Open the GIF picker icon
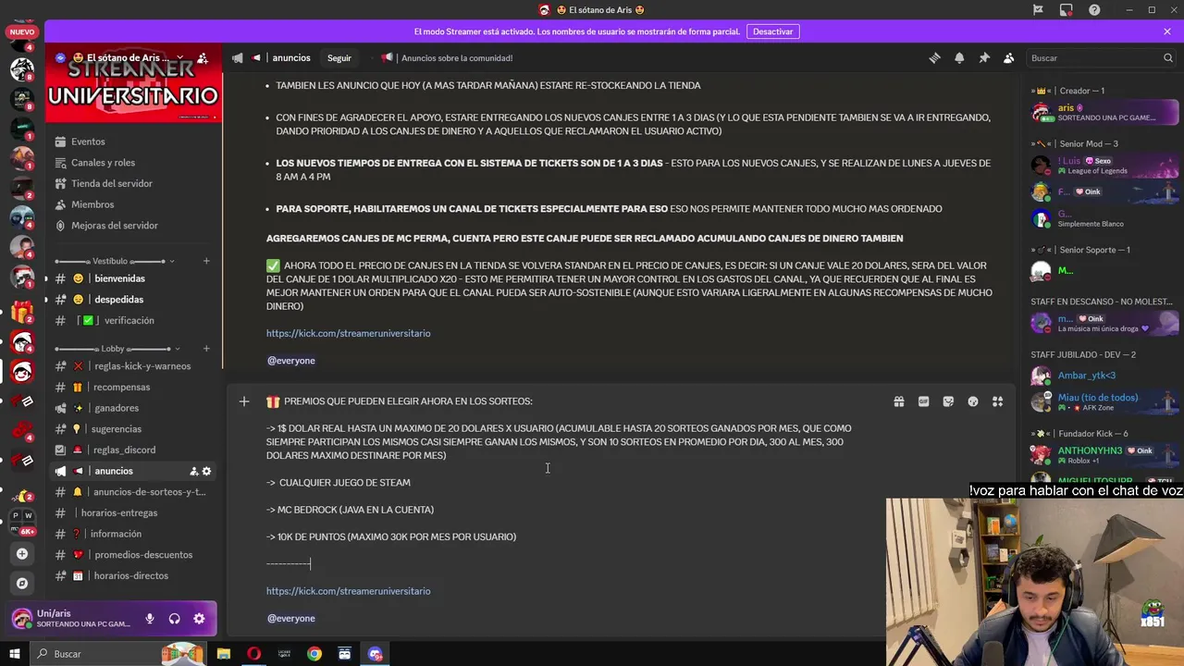 click(x=923, y=401)
